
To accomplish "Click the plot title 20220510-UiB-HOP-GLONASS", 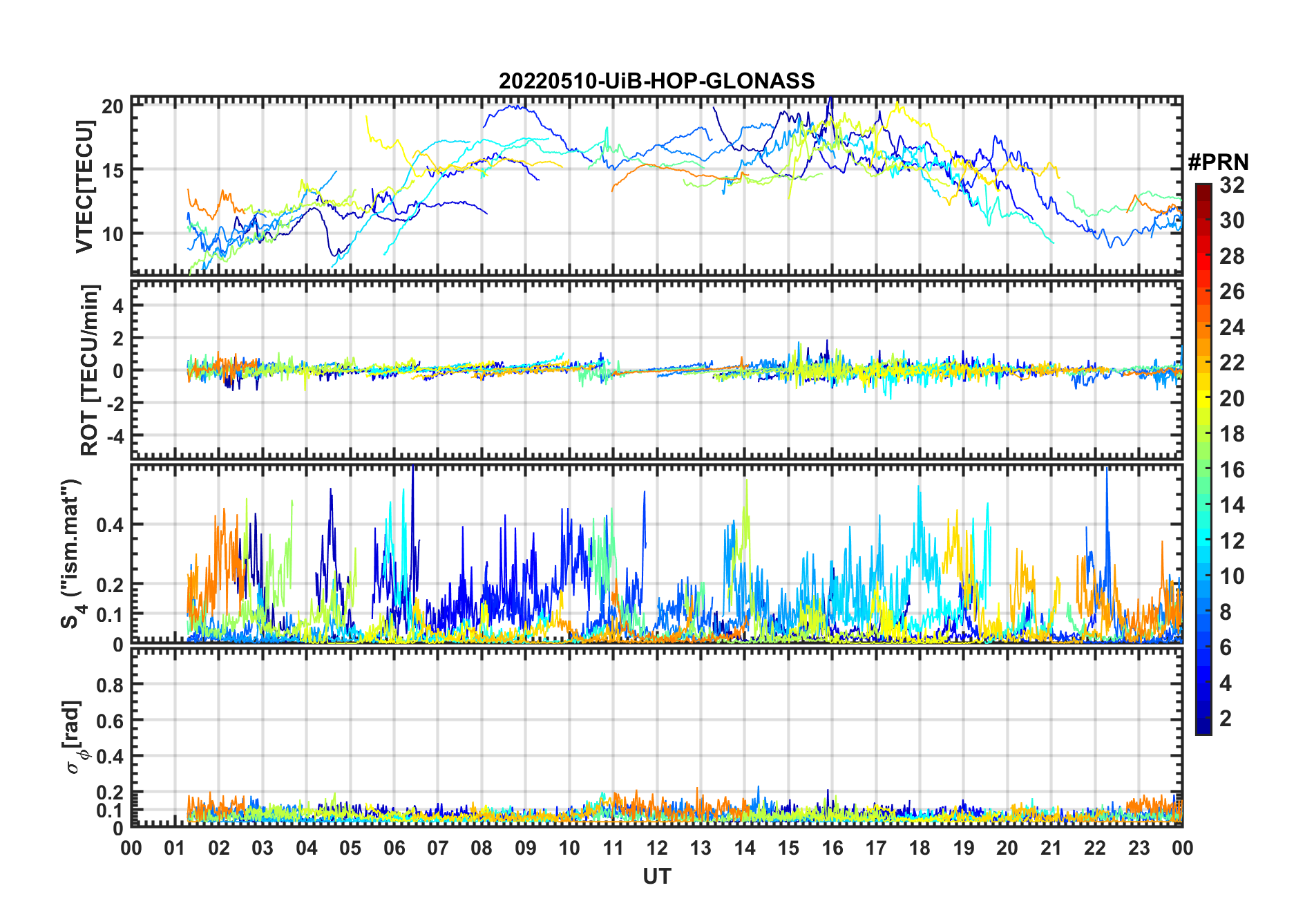I will [x=657, y=81].
